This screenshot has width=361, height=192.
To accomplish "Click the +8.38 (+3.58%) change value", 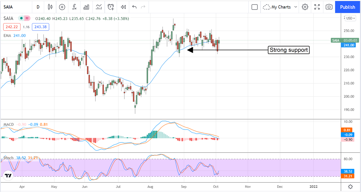I will point(116,18).
